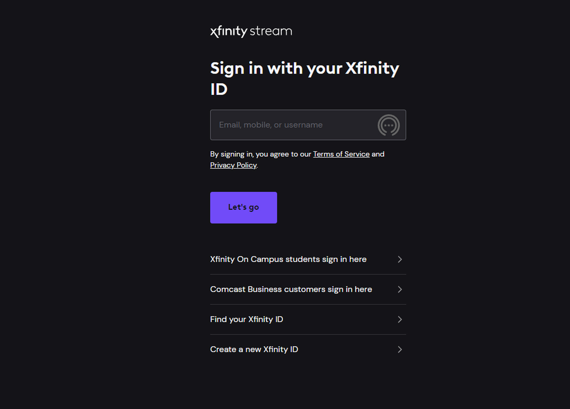This screenshot has height=409, width=570.
Task: Focus the Email, mobile, or username field
Action: click(293, 125)
